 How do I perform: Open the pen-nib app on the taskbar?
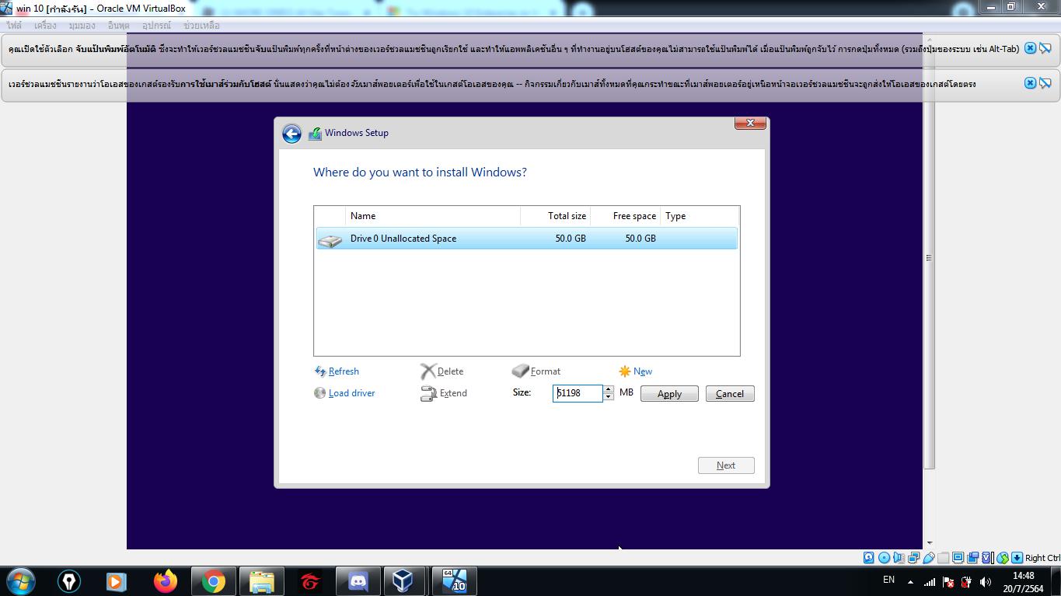[x=69, y=581]
